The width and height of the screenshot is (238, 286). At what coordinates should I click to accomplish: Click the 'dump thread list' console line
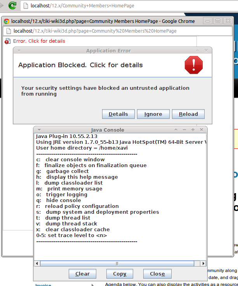(x=63, y=218)
